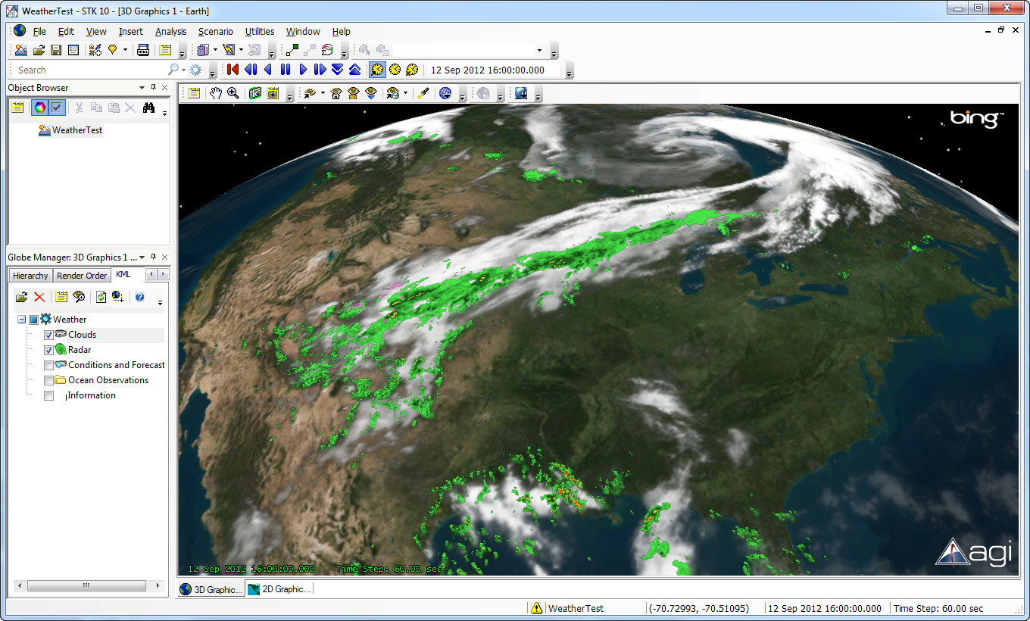
Task: Reset animation with the red rewind button
Action: click(233, 70)
